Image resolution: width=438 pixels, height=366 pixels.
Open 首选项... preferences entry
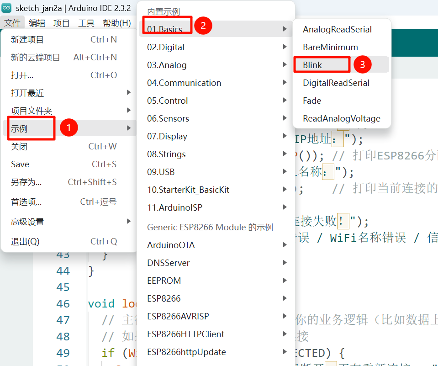pyautogui.click(x=69, y=202)
